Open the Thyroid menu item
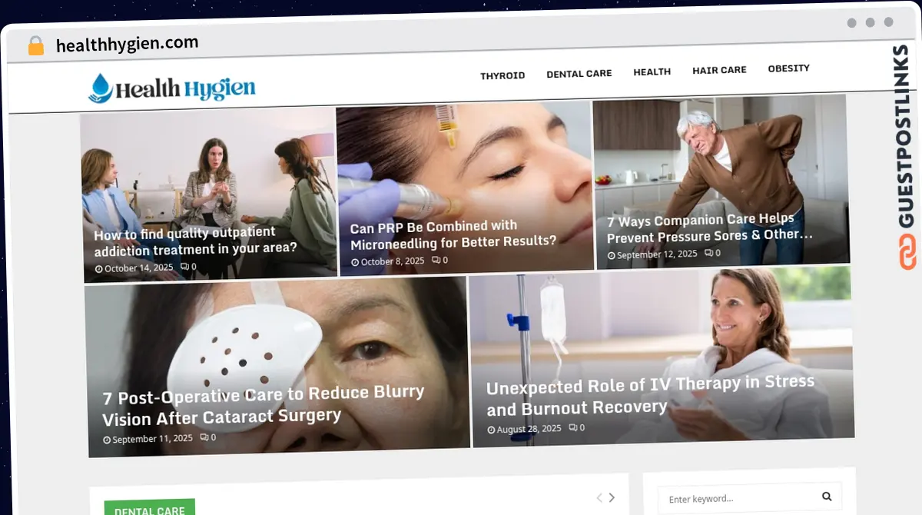 point(502,75)
